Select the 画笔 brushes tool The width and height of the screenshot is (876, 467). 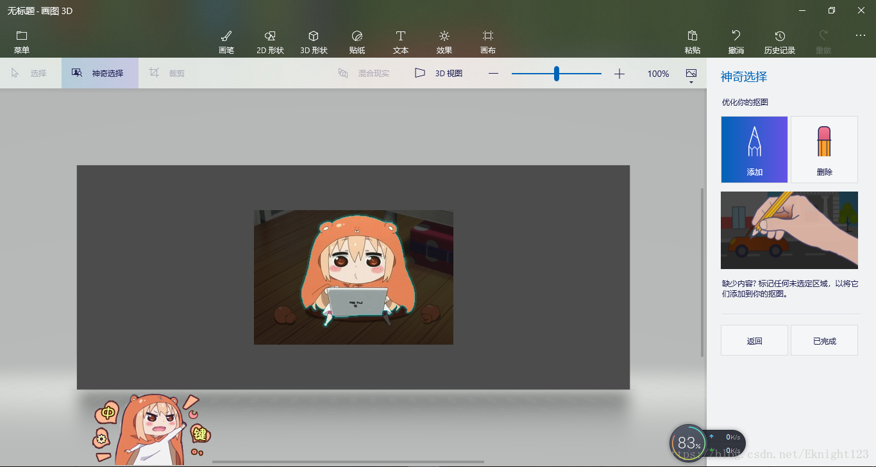tap(226, 42)
